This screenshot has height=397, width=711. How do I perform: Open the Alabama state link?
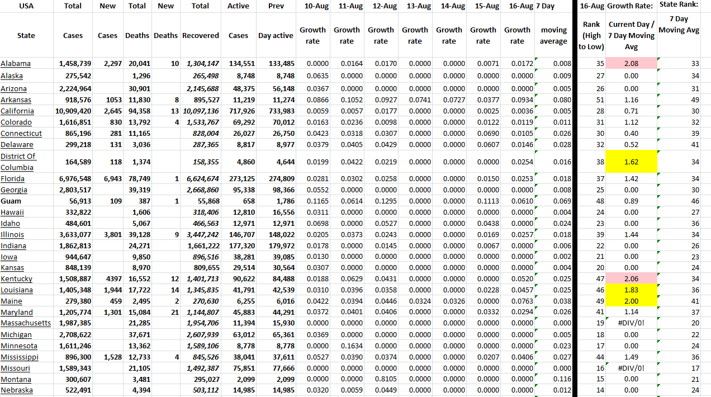coord(16,64)
